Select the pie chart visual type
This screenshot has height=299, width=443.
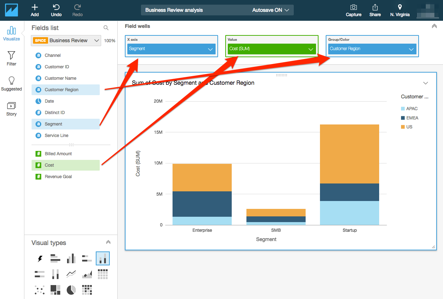[x=71, y=290]
